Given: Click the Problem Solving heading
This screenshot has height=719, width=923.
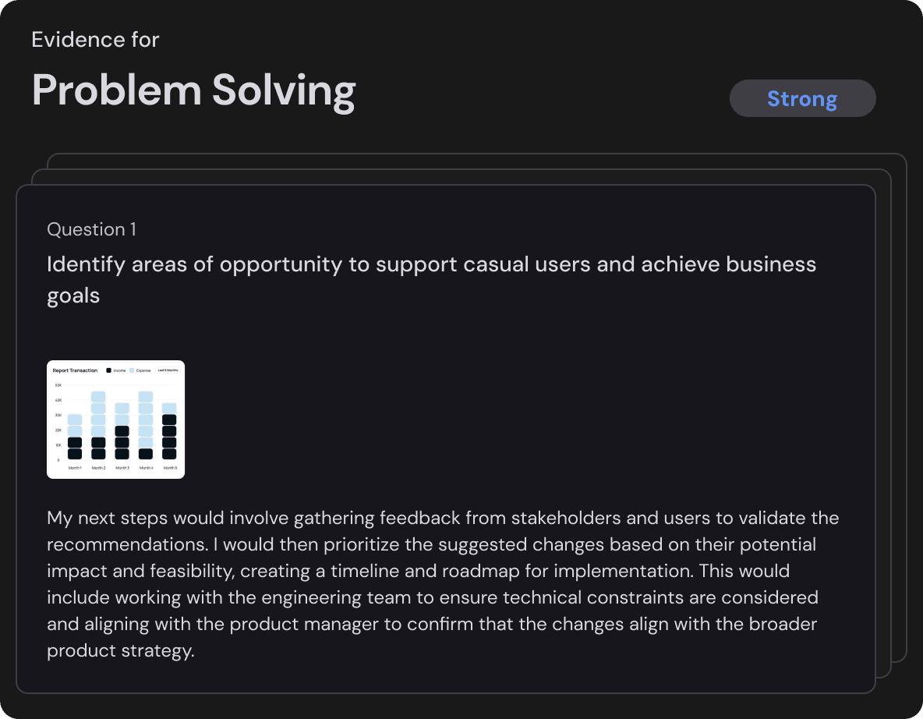Looking at the screenshot, I should (x=193, y=90).
